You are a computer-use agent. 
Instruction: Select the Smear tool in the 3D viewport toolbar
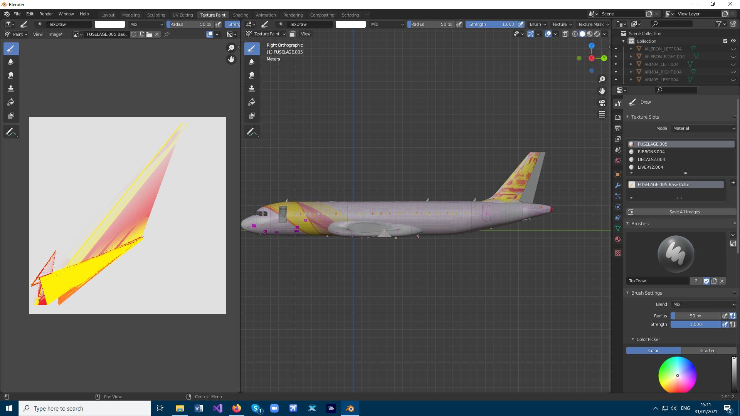point(252,75)
